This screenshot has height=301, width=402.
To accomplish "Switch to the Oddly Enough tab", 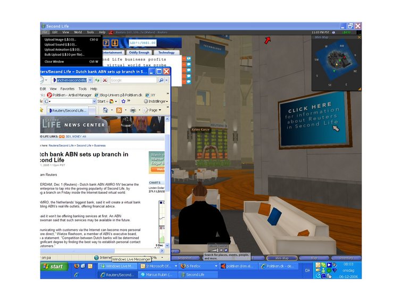I will coord(139,53).
